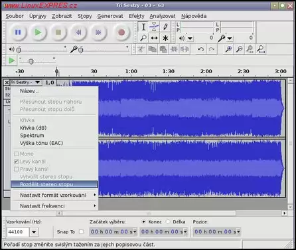Click the Silence selection icon

[185, 49]
